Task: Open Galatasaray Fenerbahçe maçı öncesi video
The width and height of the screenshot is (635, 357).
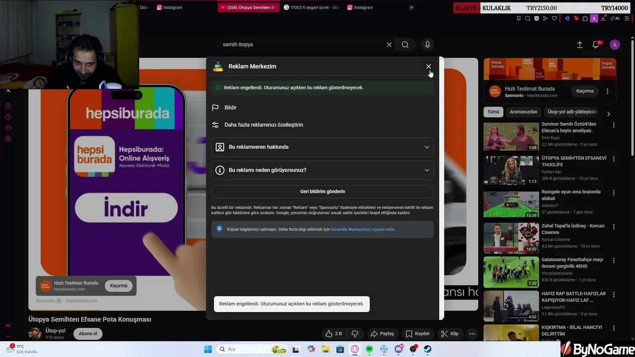Action: 572,263
